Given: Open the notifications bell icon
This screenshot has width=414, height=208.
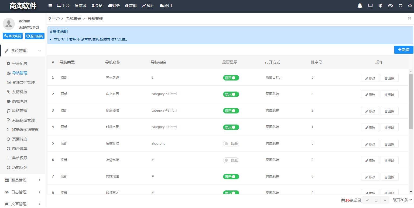Looking at the screenshot, I should [360, 6].
